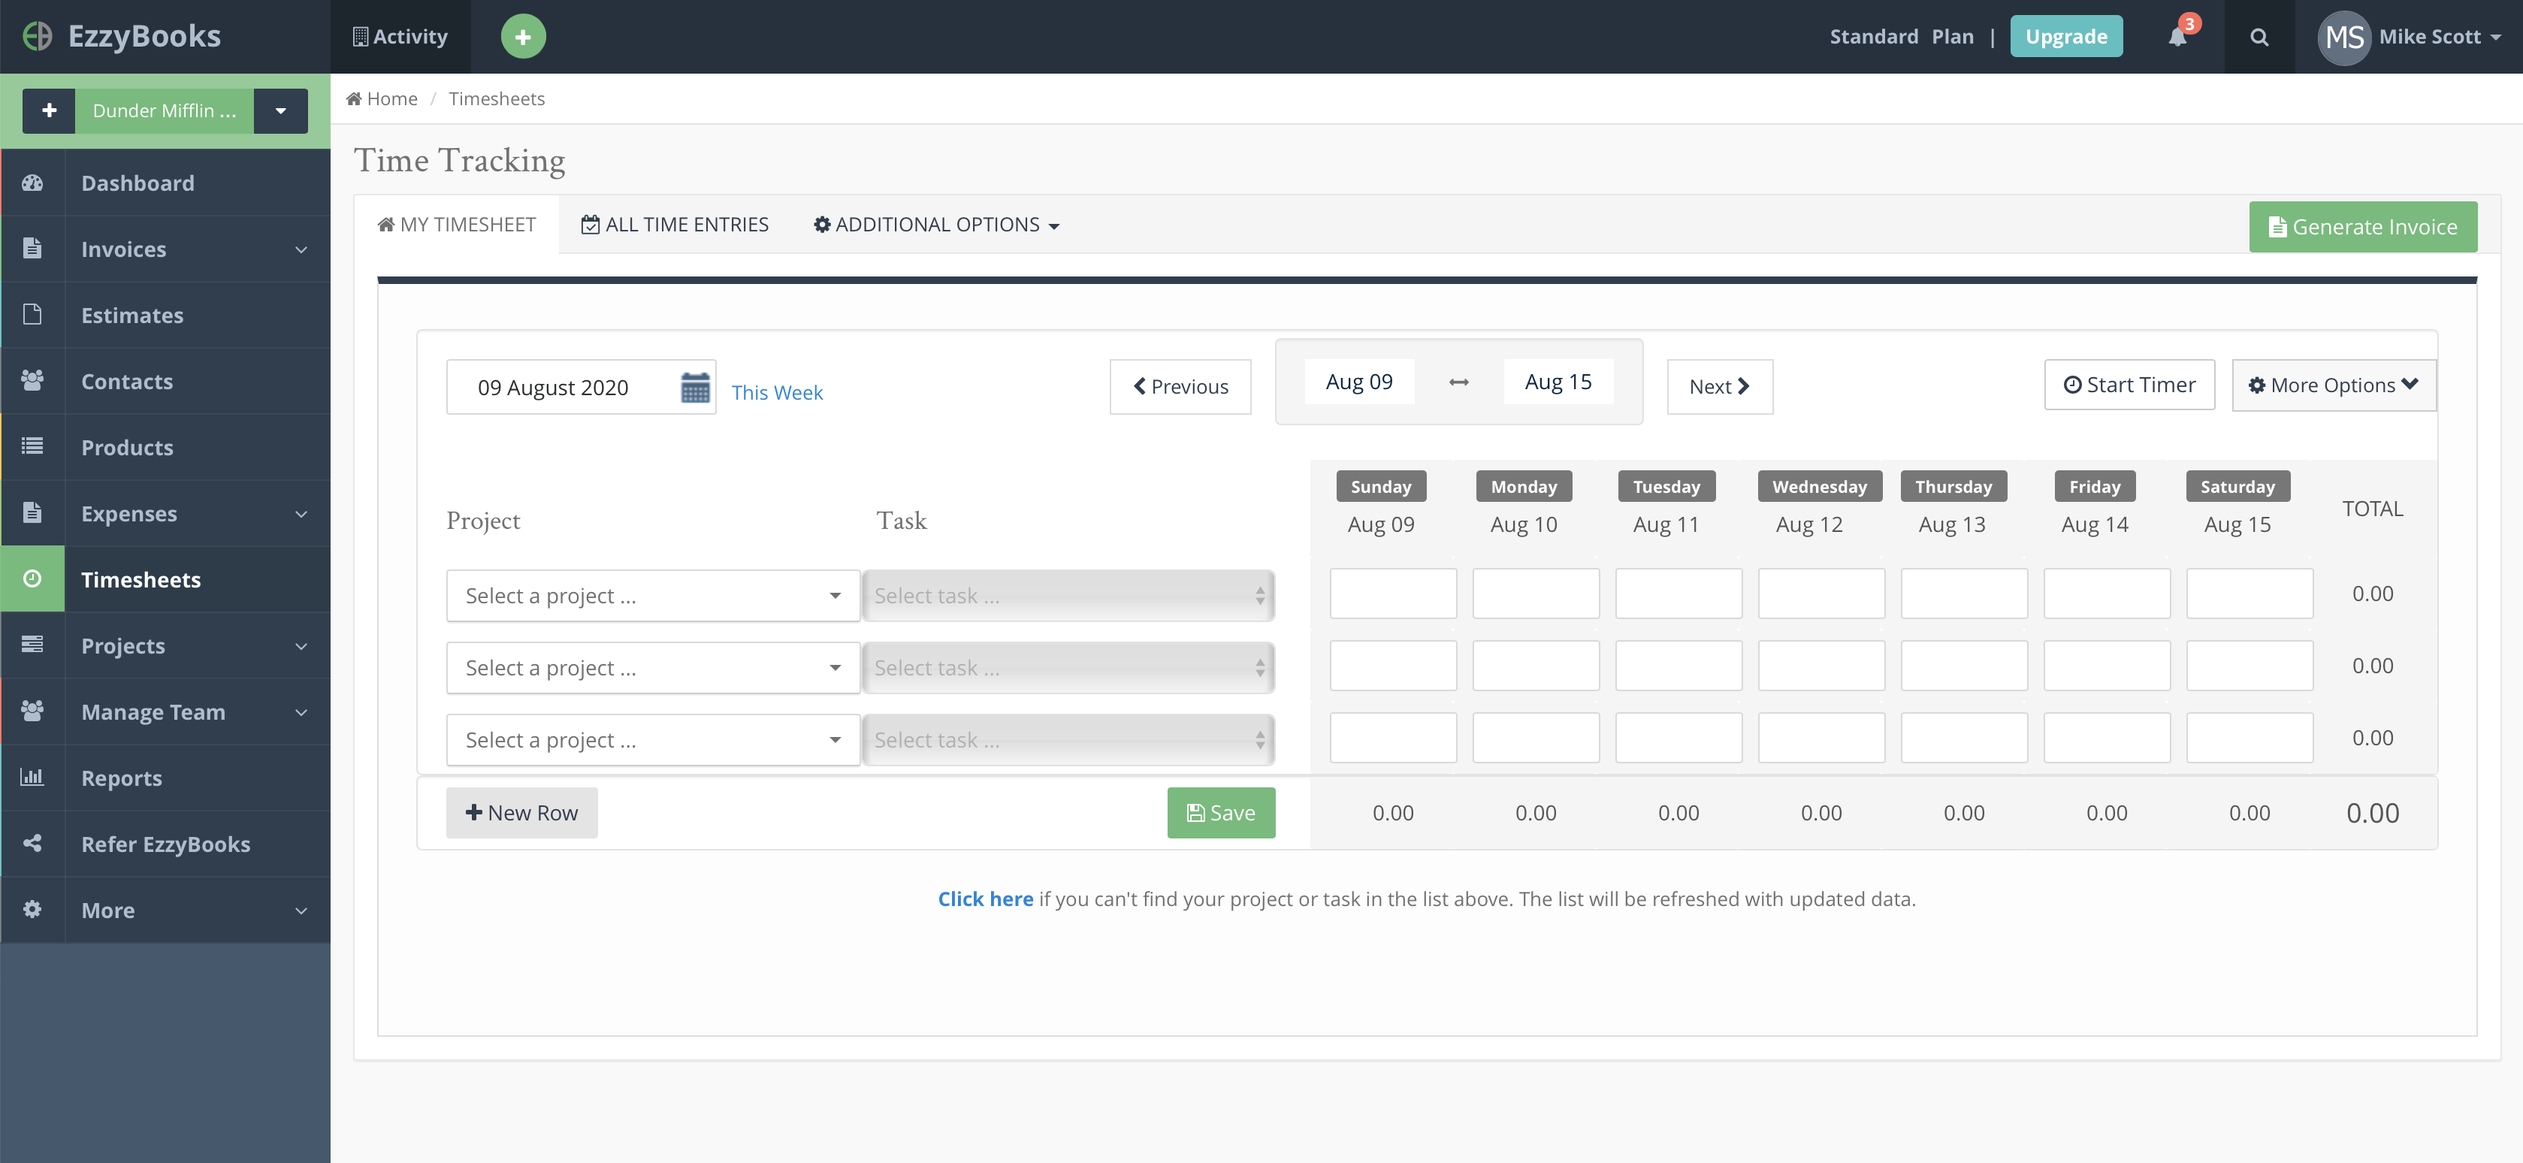
Task: Click the This Week link
Action: [x=777, y=393]
